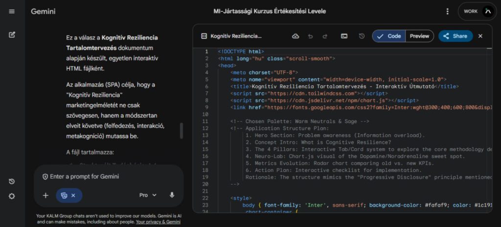
Task: Open the main hamburger menu
Action: coord(12,11)
